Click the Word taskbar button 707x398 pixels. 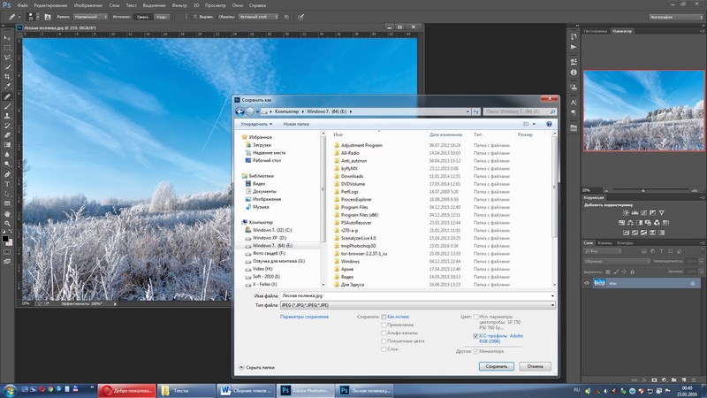click(x=247, y=391)
